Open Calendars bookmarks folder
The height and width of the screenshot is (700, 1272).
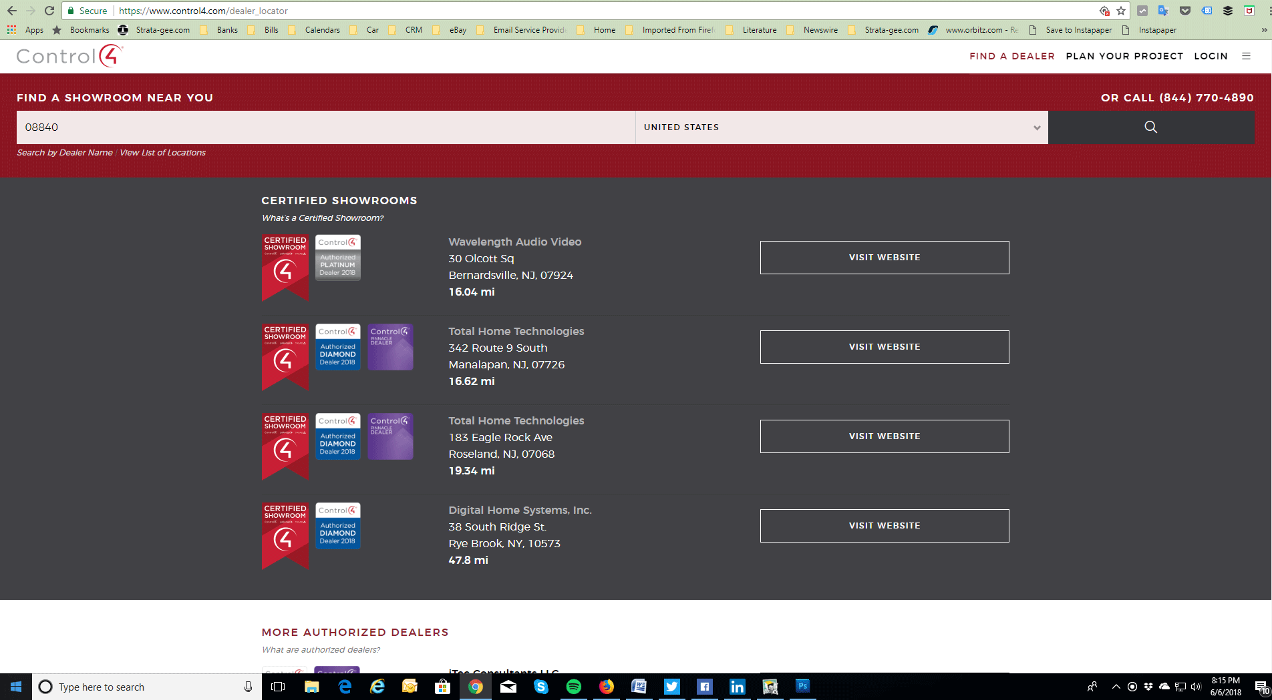(314, 30)
